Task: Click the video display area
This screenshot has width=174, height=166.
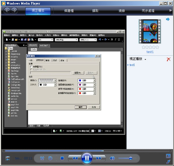Action: pos(64,82)
